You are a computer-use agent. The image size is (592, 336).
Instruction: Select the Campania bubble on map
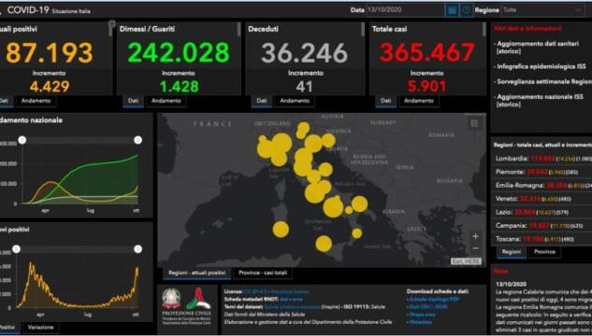pyautogui.click(x=333, y=207)
